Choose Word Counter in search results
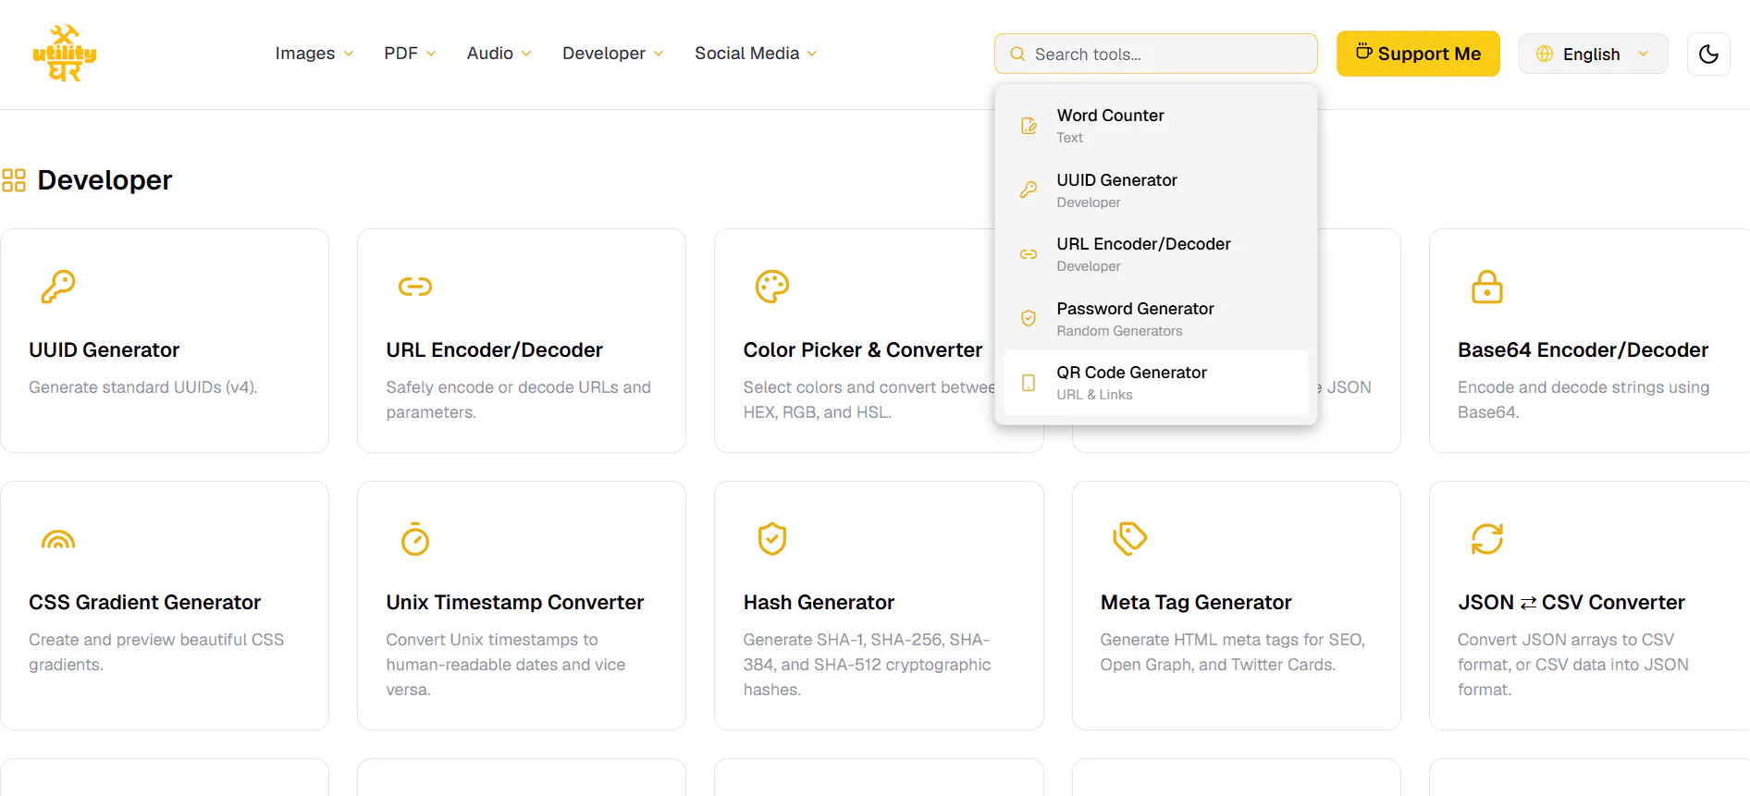This screenshot has height=796, width=1750. [1156, 126]
